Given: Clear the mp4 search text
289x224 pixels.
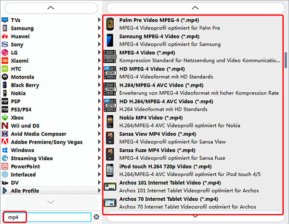Looking at the screenshot, I should coord(96,217).
